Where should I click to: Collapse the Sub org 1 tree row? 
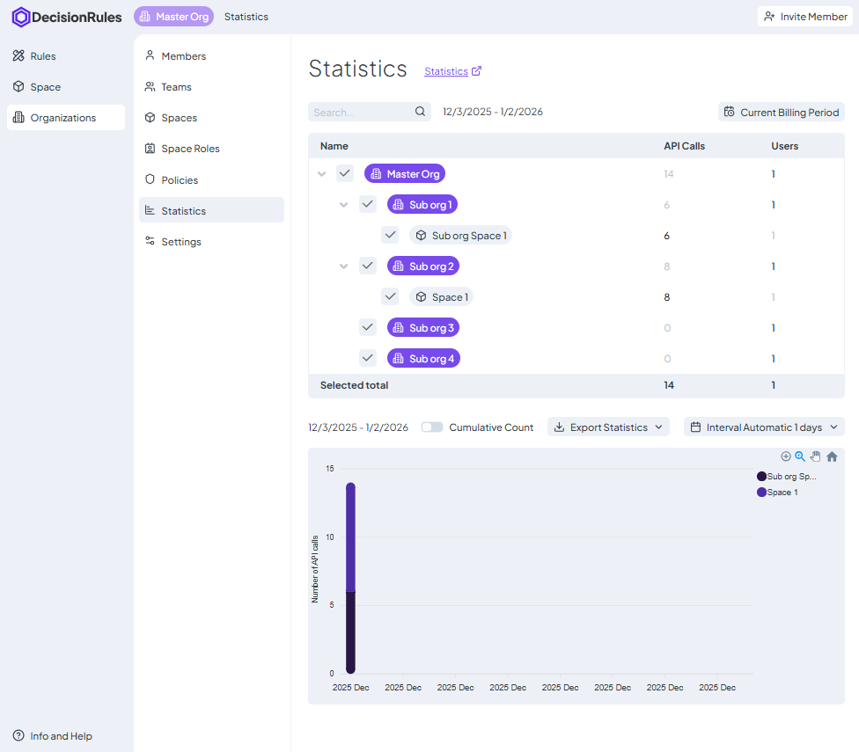click(344, 205)
